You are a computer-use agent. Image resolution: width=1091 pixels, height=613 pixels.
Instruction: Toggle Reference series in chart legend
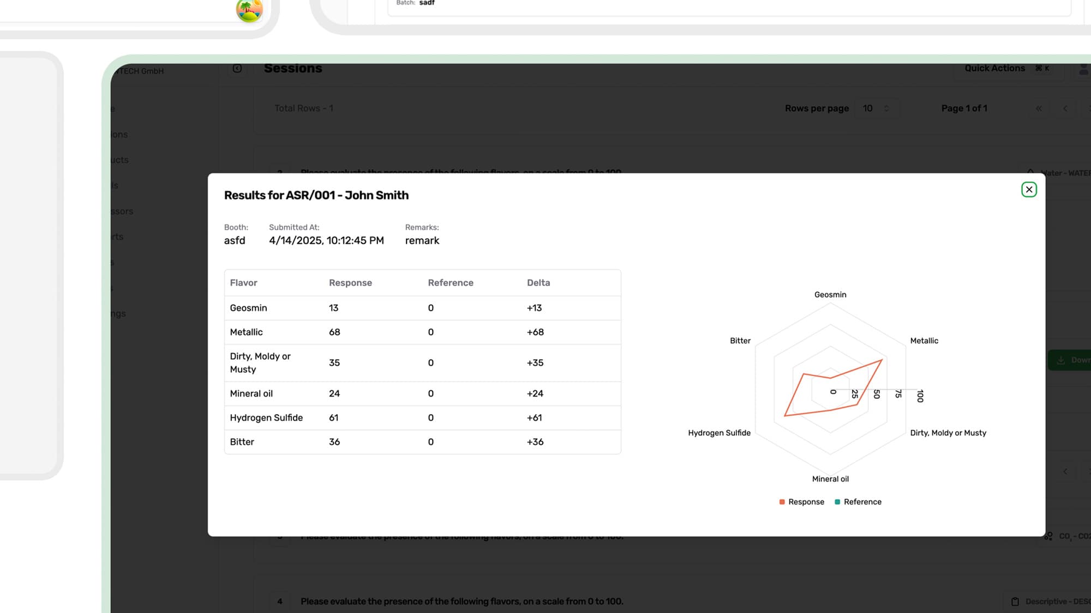pos(862,502)
